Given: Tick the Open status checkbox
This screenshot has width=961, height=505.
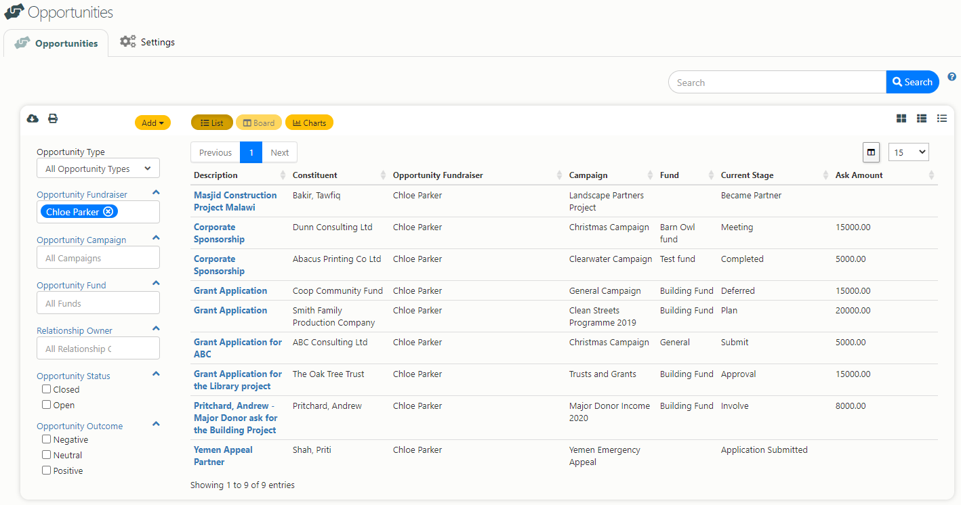Looking at the screenshot, I should (x=47, y=405).
